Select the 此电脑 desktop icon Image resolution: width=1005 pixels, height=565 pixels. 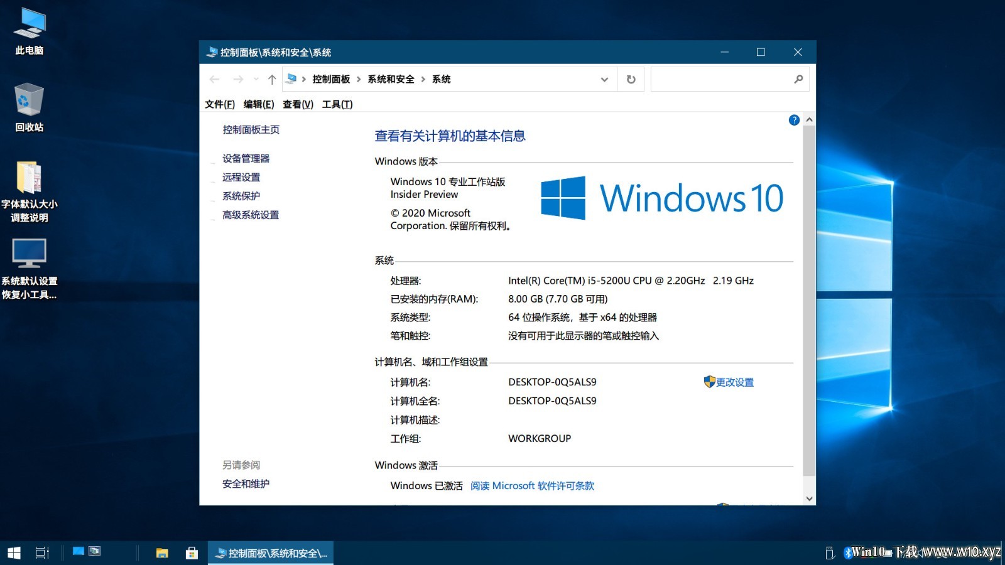[29, 31]
